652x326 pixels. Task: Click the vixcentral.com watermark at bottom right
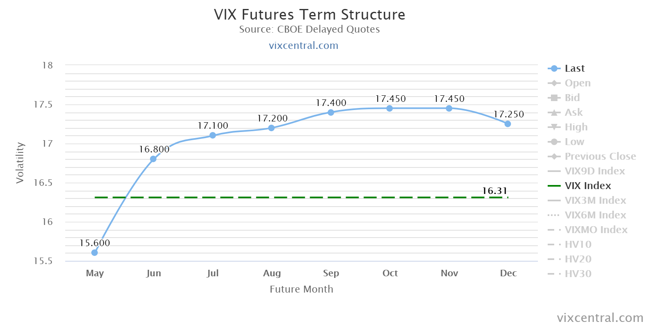point(600,317)
